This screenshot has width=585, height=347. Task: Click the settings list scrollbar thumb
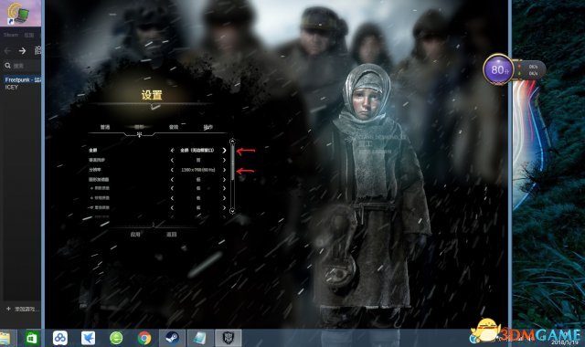[232, 163]
